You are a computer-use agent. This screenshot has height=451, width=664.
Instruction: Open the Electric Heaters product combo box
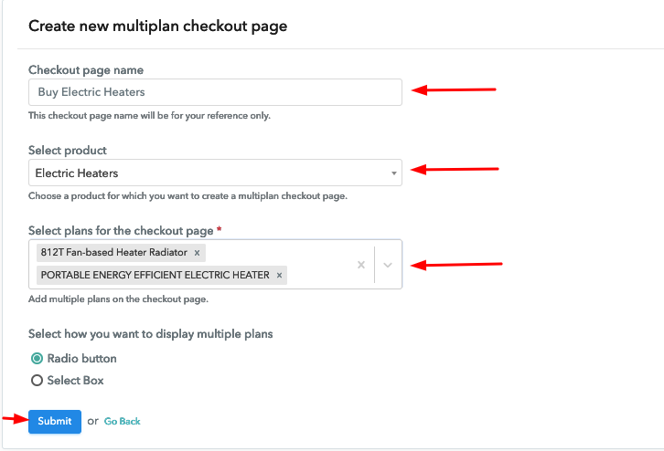pyautogui.click(x=215, y=173)
